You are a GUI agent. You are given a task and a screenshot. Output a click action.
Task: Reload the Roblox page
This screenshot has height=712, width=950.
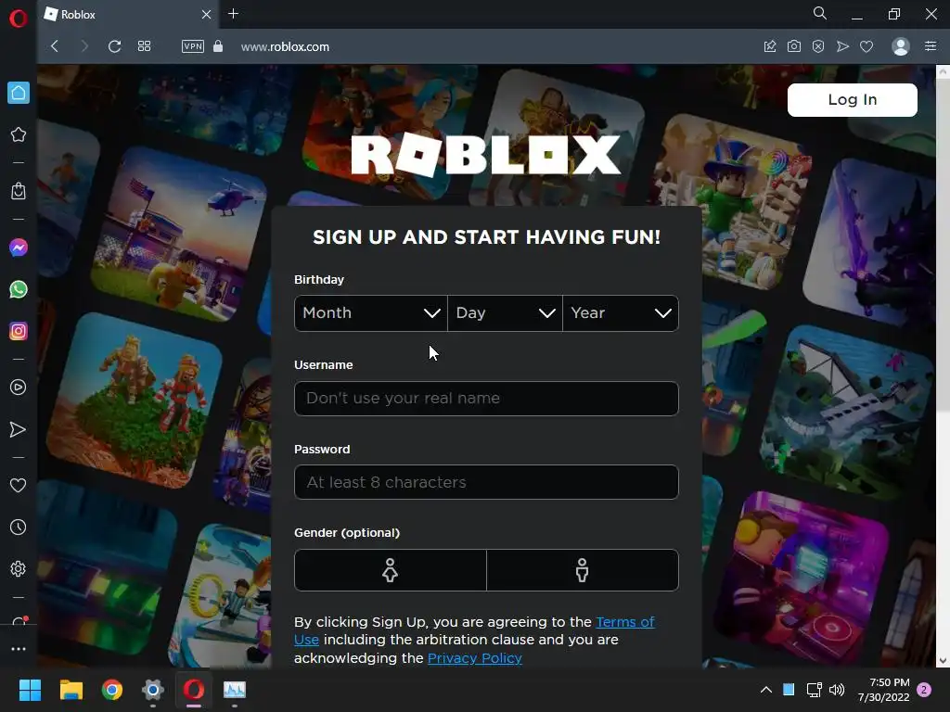click(114, 46)
